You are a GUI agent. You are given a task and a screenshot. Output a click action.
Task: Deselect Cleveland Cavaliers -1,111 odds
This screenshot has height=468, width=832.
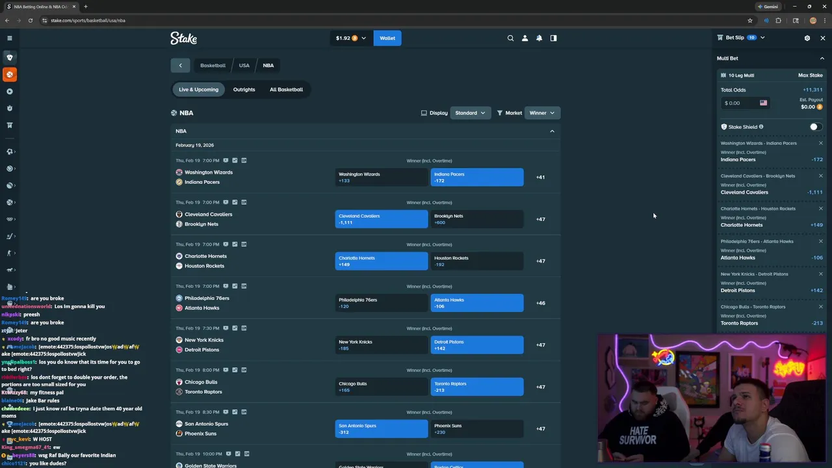(382, 219)
